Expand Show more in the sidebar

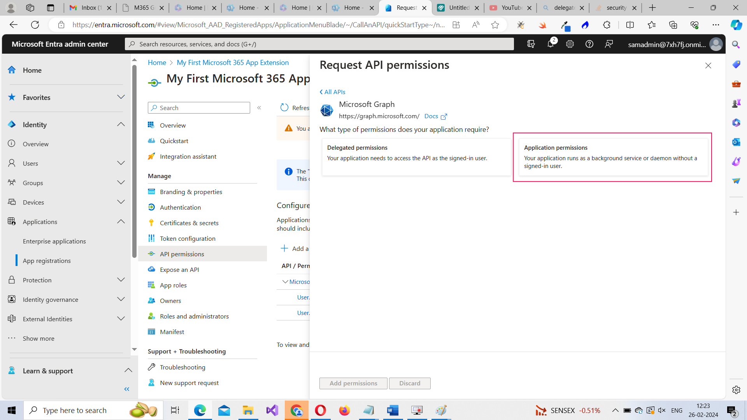coord(38,338)
